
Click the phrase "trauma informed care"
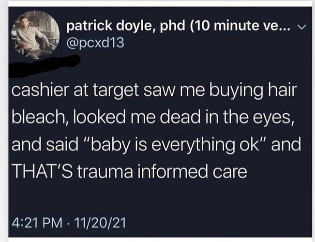pos(161,171)
